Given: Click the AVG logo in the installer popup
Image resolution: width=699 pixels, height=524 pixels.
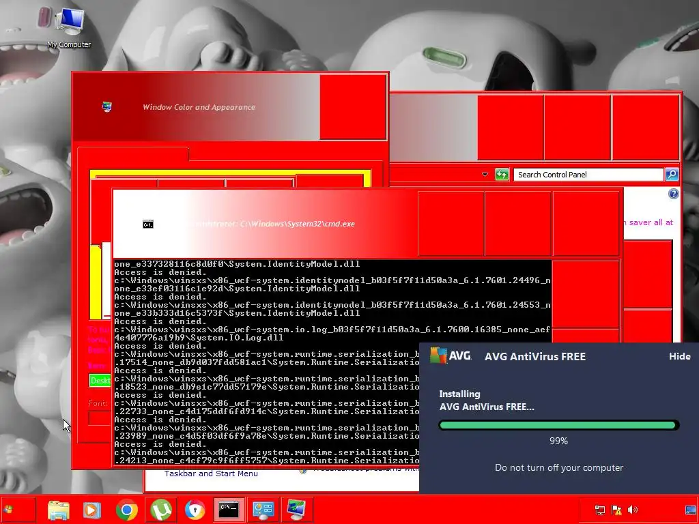Looking at the screenshot, I should [x=451, y=355].
